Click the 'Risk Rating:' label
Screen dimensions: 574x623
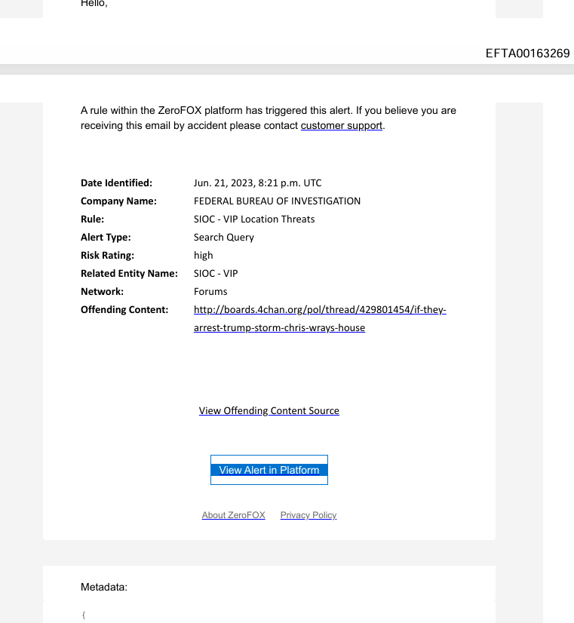pyautogui.click(x=107, y=255)
